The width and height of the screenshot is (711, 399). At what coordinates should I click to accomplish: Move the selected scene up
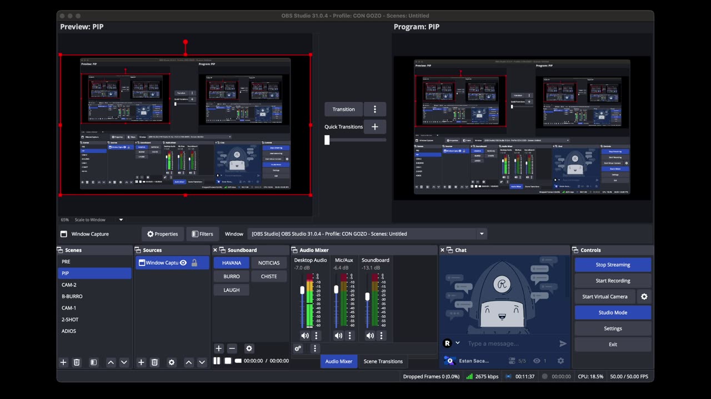tap(111, 362)
